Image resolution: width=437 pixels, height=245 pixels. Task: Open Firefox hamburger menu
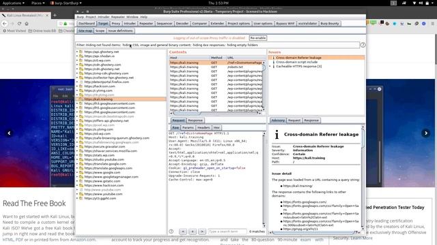pyautogui.click(x=432, y=24)
